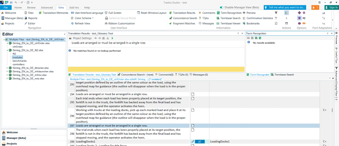Toggle highlighted sort arrows in Actions group
Screen dimensions: 339x146
coord(286,13)
